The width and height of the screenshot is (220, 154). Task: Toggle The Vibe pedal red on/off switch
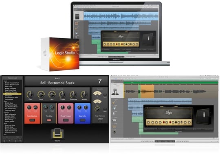click(x=49, y=120)
